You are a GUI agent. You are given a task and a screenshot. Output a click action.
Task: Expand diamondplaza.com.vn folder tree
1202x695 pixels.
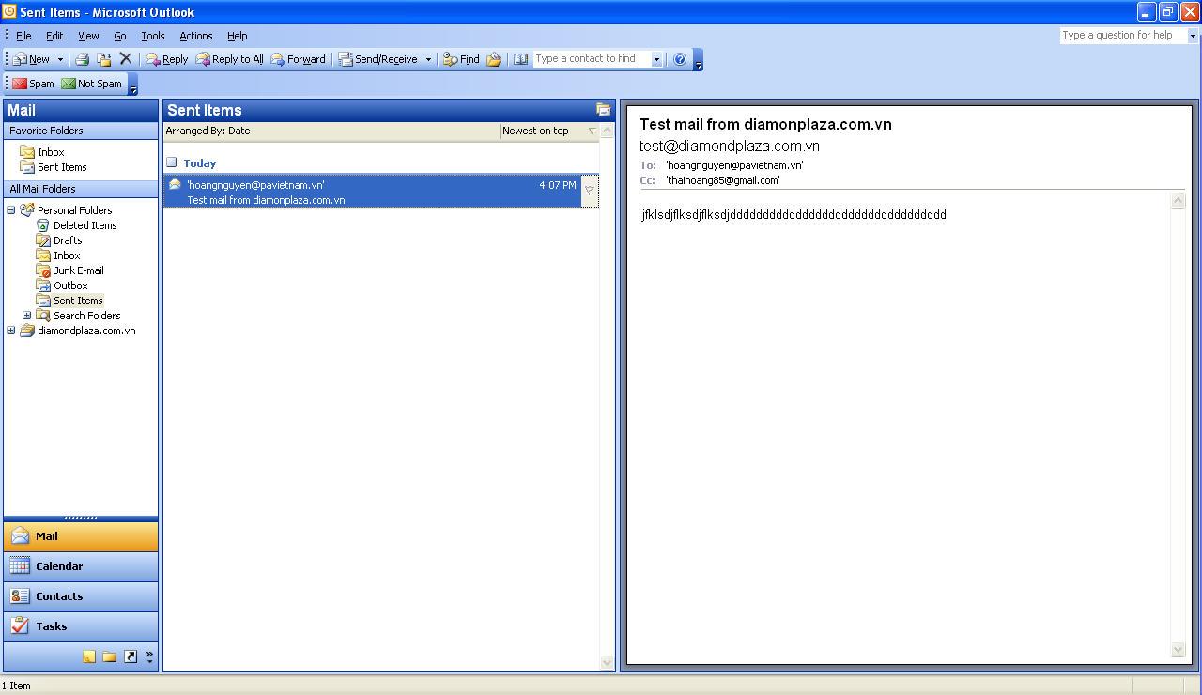11,331
